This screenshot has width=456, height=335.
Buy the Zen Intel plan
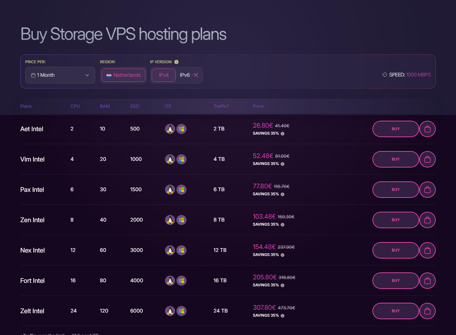tap(396, 220)
